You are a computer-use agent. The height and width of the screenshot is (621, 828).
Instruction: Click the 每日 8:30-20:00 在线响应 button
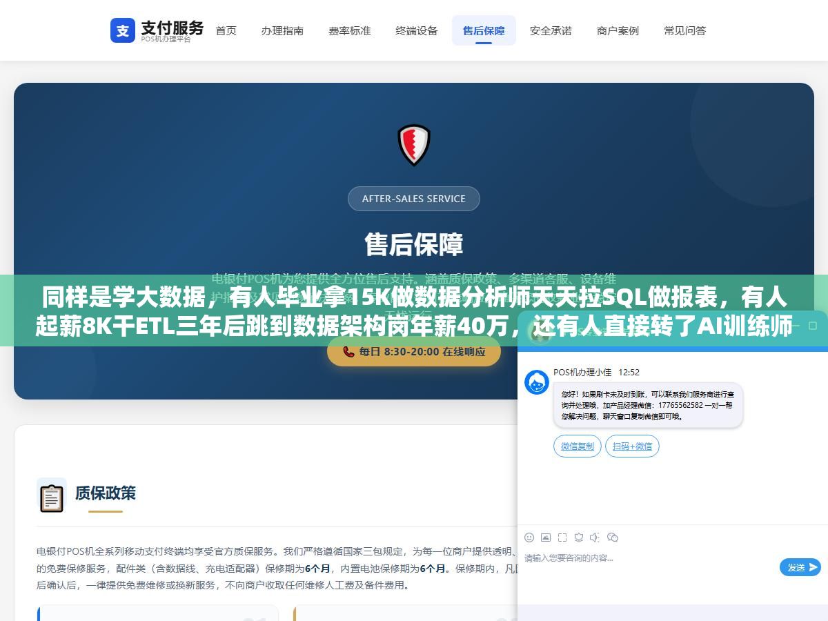click(x=414, y=351)
